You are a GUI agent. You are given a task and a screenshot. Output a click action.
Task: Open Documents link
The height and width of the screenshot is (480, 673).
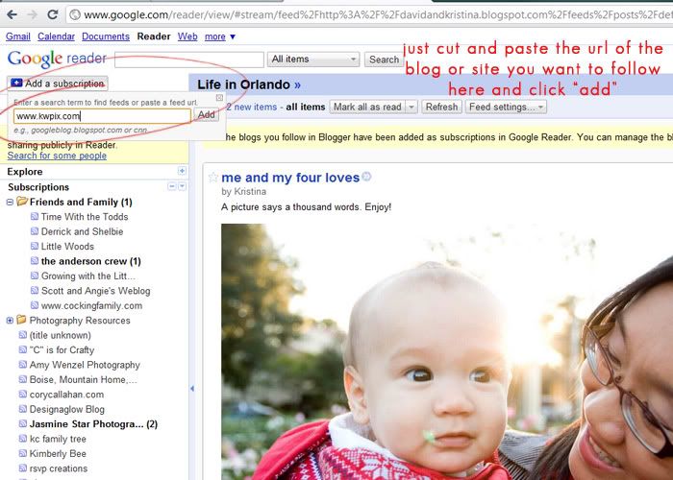click(106, 36)
